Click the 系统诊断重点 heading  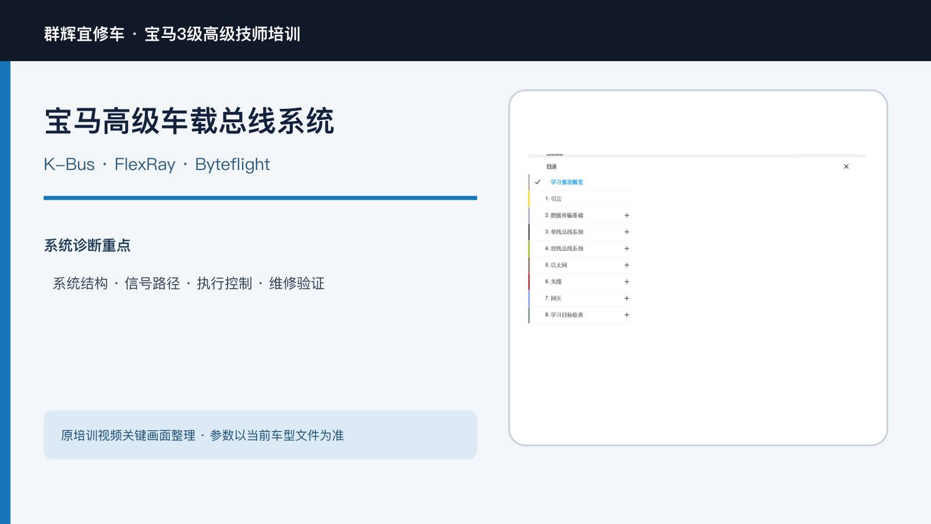(x=87, y=245)
